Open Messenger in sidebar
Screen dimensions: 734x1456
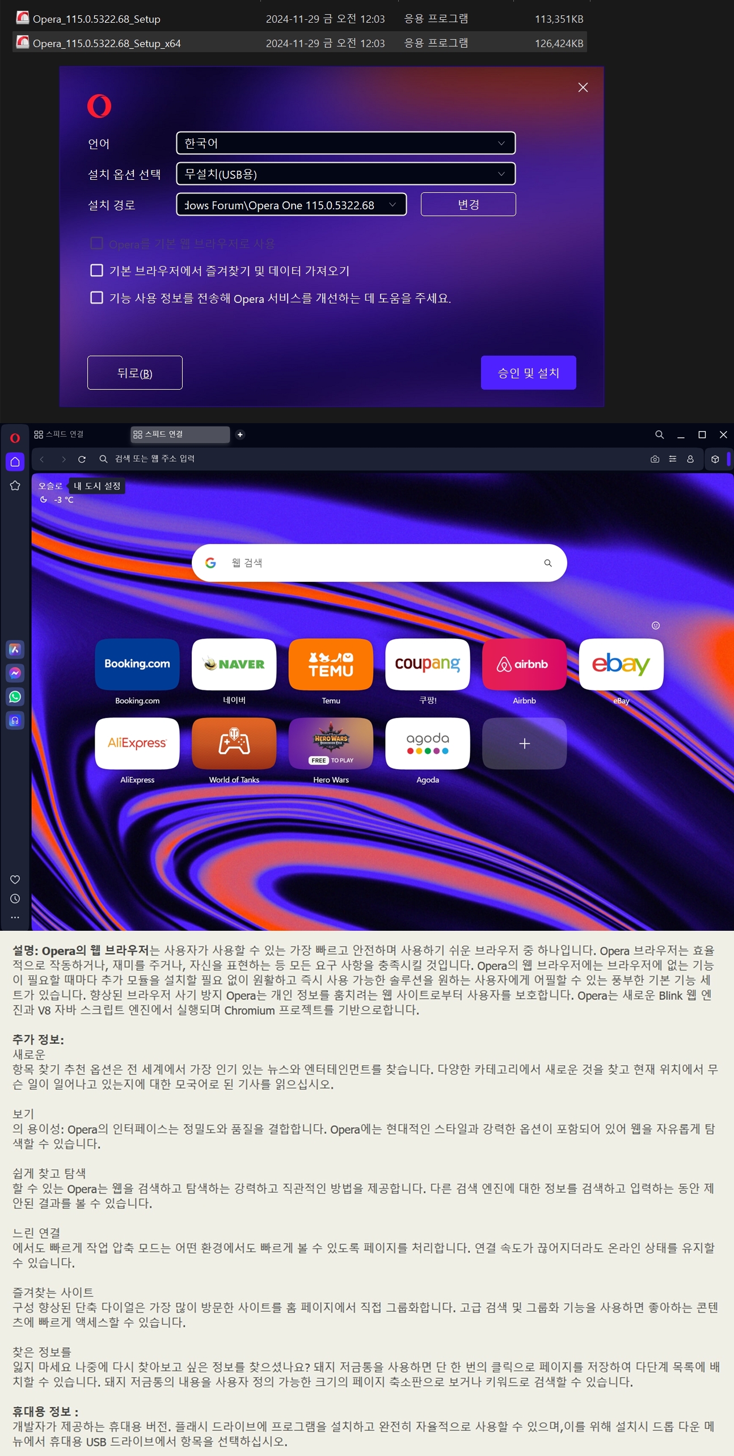[x=15, y=673]
